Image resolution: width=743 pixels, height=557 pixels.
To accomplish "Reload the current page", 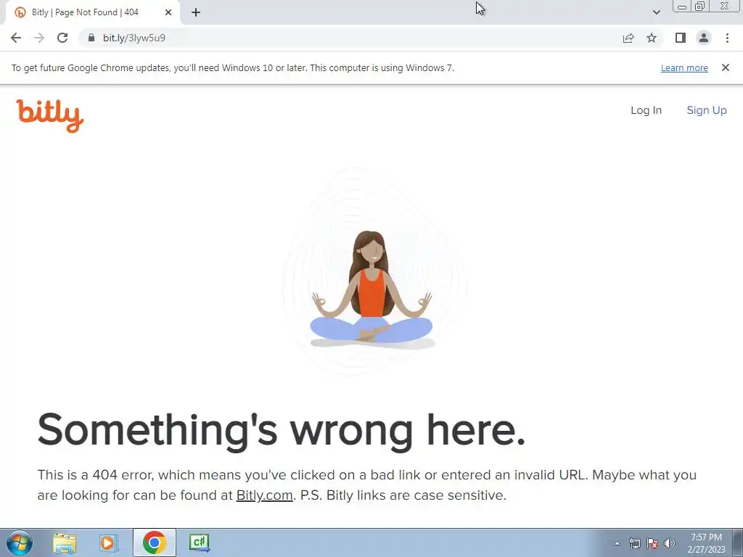I will tap(62, 38).
